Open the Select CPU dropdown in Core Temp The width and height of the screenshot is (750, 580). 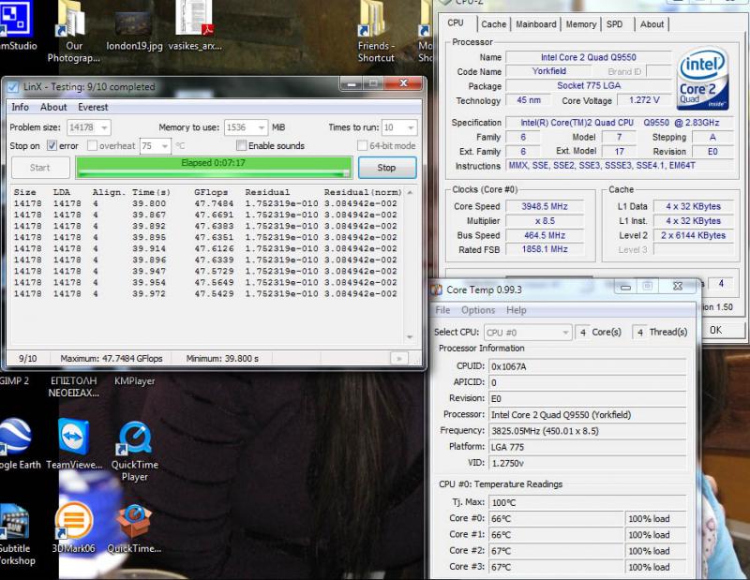(x=528, y=333)
